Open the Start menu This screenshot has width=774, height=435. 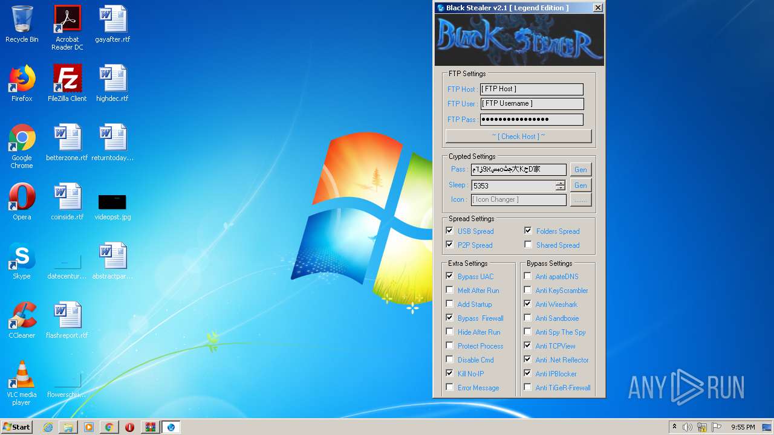tap(17, 427)
